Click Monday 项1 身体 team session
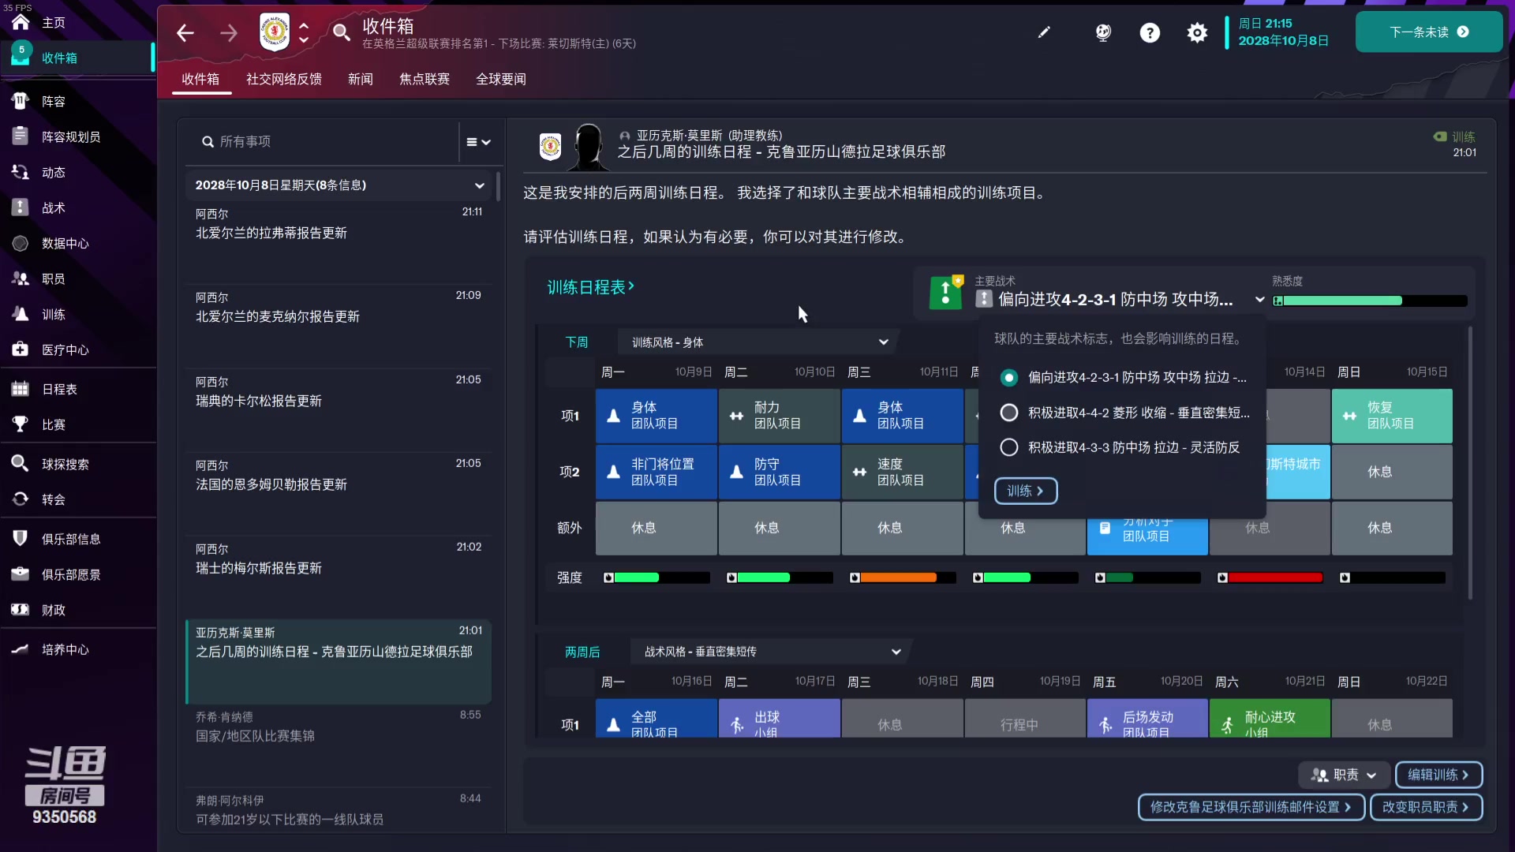1515x852 pixels. point(656,416)
